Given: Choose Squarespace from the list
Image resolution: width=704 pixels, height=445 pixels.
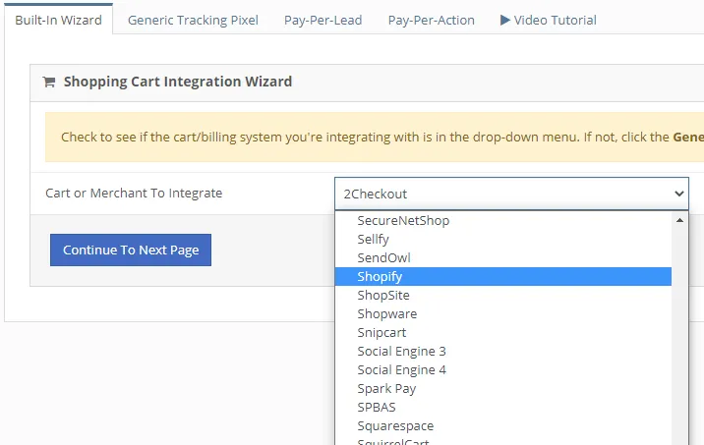Looking at the screenshot, I should 502,425.
